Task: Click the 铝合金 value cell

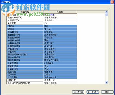Action: tap(60, 29)
